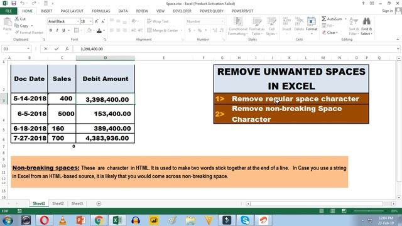Image resolution: width=402 pixels, height=226 pixels.
Task: Open Merge & Center dropdown arrow
Action: [x=182, y=31]
